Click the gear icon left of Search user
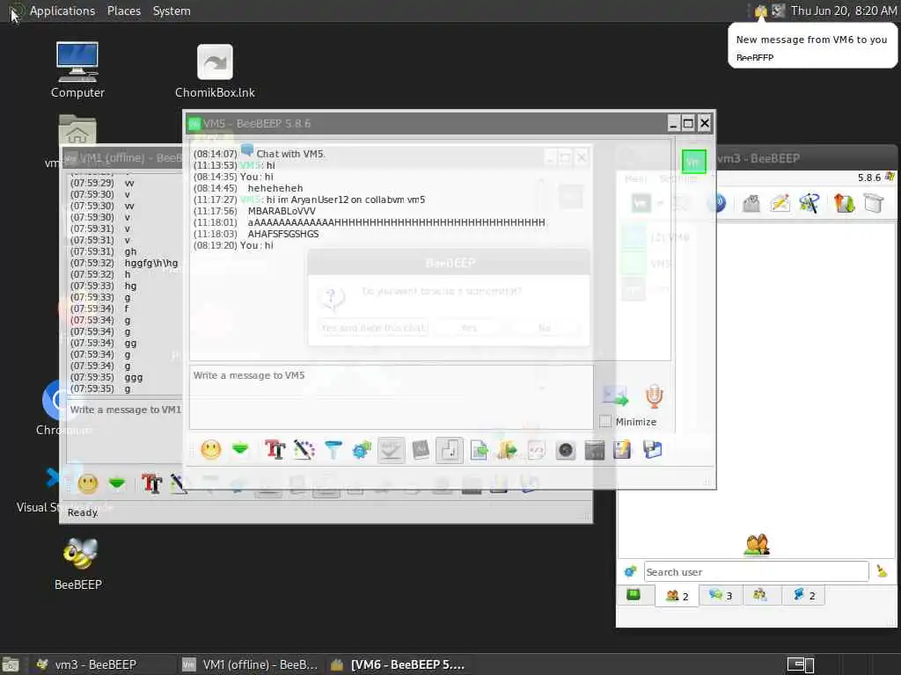The image size is (901, 675). pos(630,571)
